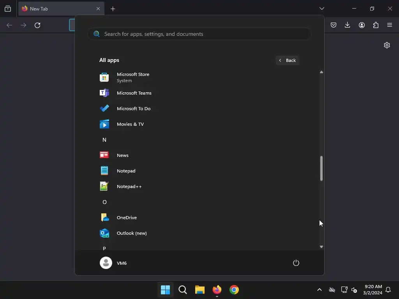
Task: Switch to Firefox on taskbar
Action: click(217, 290)
